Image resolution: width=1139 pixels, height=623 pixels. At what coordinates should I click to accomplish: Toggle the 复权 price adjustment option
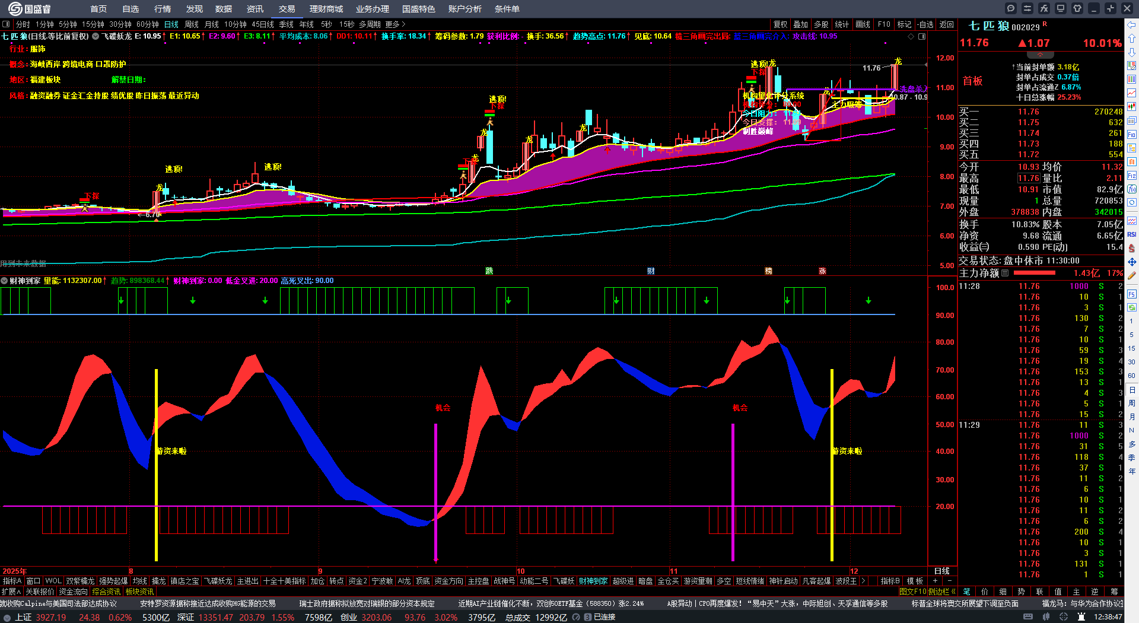(780, 24)
